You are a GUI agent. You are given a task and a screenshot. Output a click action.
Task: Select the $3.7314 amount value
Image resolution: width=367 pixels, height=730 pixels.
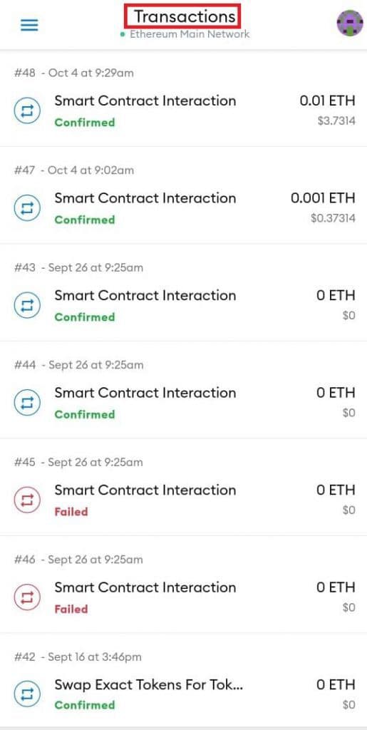[x=337, y=121]
